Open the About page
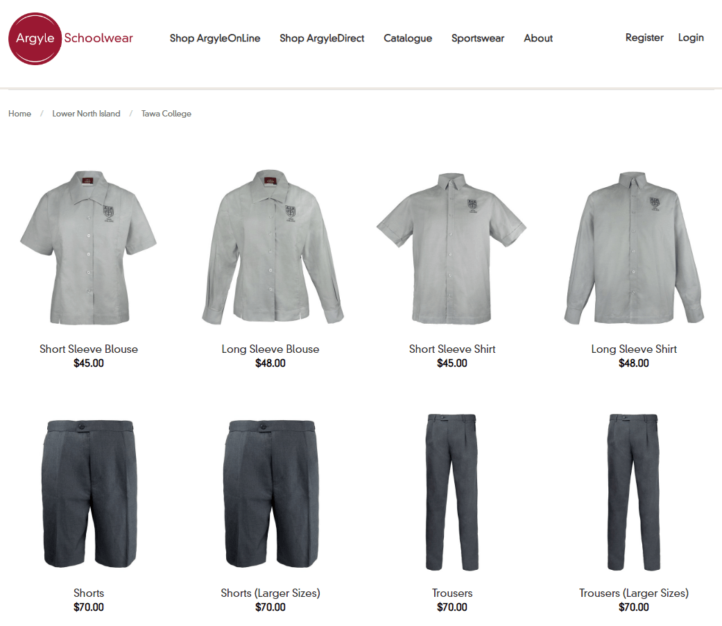722x626 pixels. click(538, 38)
